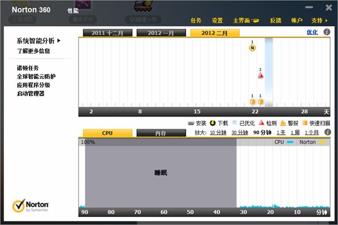Click the CPU blue legend swatch
Screen dimensions: 338x225
290,142
